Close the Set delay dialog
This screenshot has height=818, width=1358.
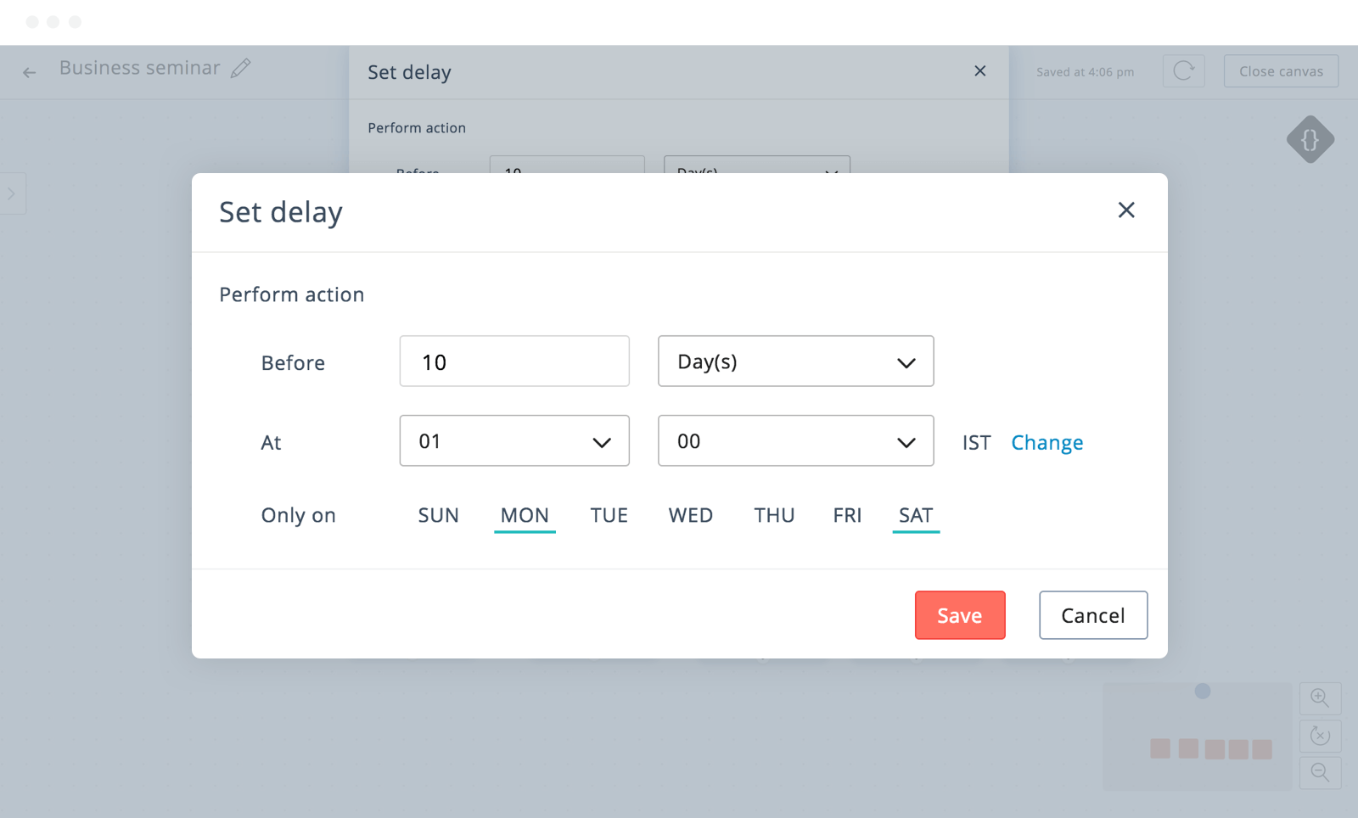[x=1125, y=210]
